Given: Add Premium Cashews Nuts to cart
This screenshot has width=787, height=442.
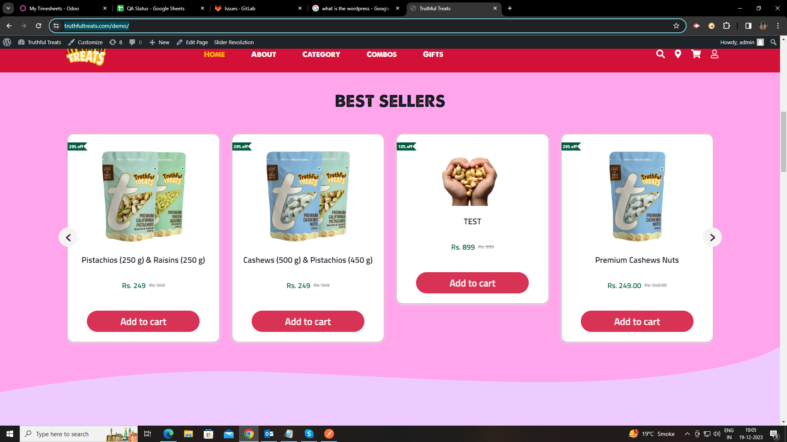Looking at the screenshot, I should click(637, 321).
